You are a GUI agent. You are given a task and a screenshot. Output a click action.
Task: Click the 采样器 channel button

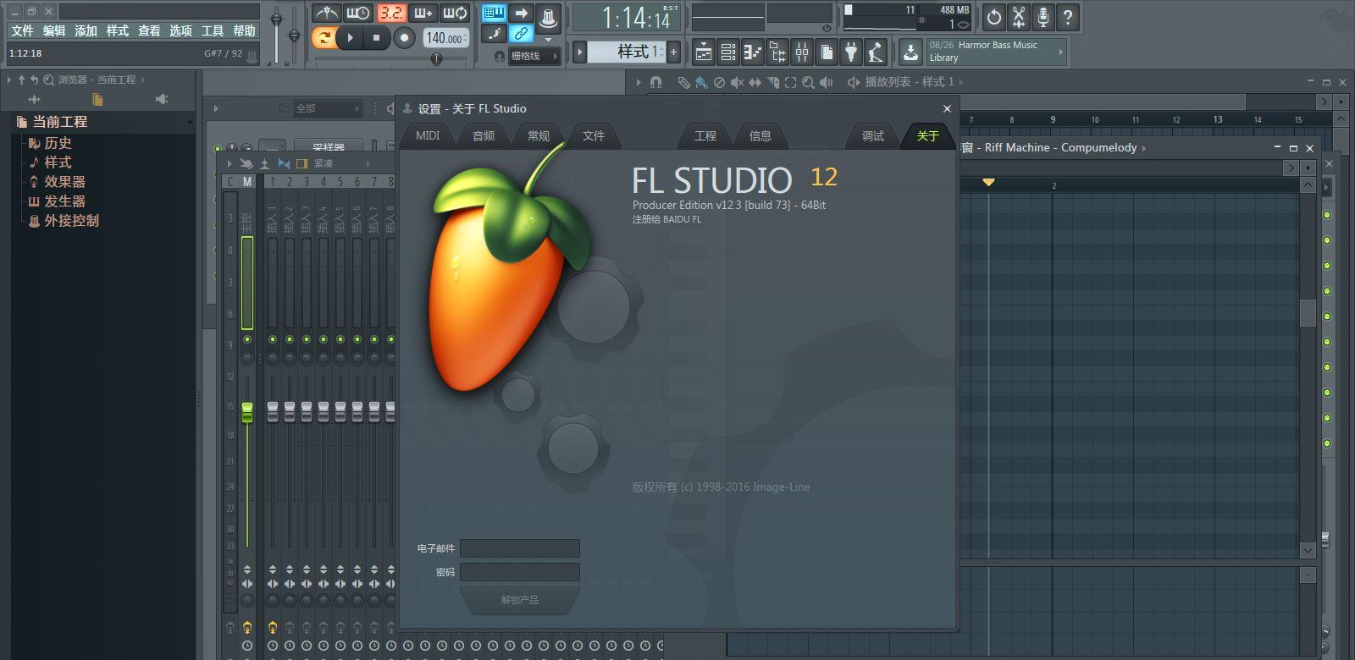click(329, 146)
